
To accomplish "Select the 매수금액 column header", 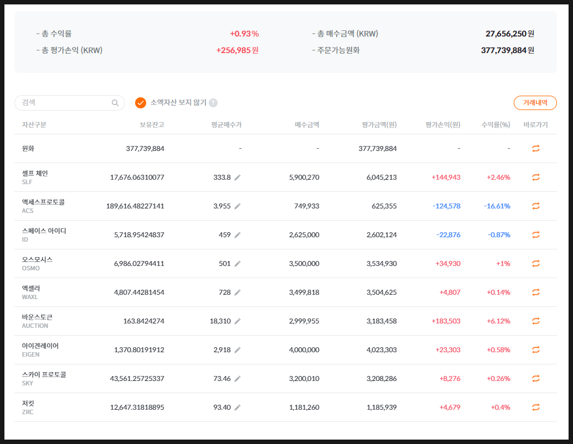I will tap(307, 125).
